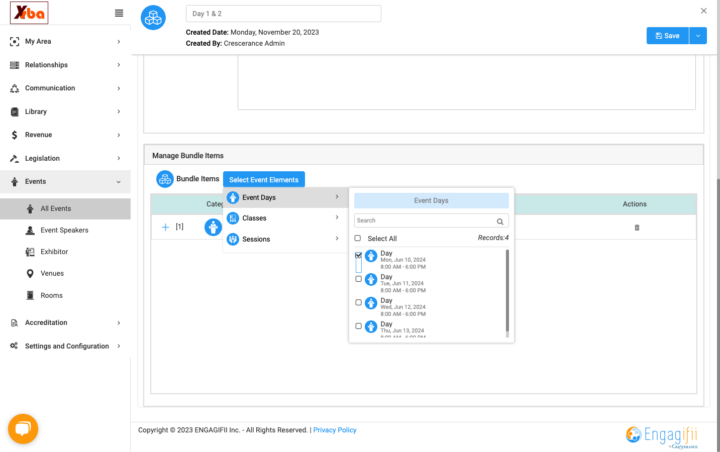Click the Accreditation sidebar icon
The width and height of the screenshot is (720, 452).
pos(15,323)
